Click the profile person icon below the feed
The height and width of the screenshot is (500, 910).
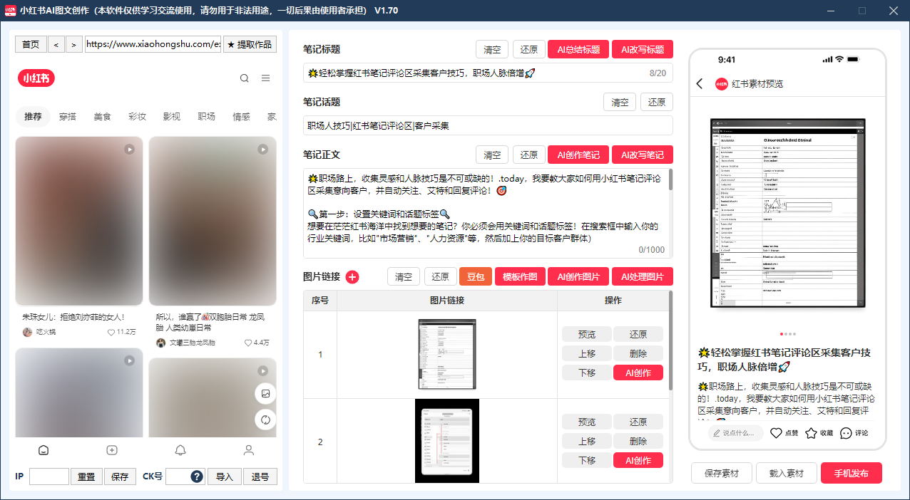pos(248,449)
